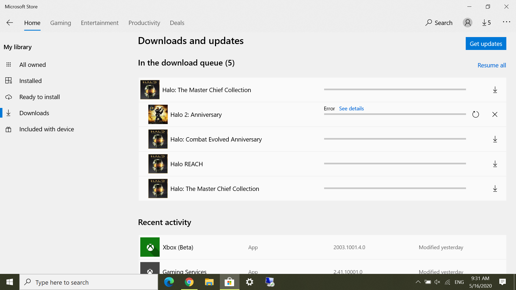Retry the Halo 2: Anniversary download
This screenshot has height=290, width=516.
[475, 114]
